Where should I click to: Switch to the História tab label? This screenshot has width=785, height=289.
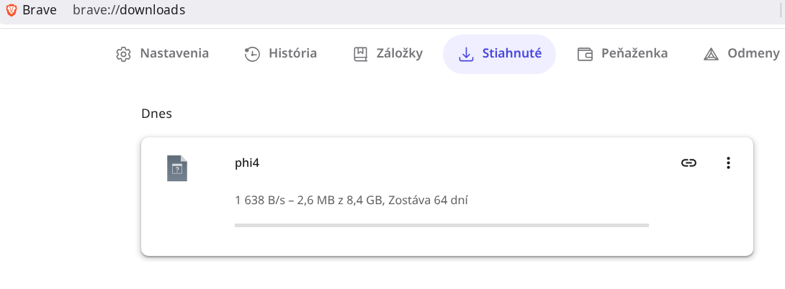292,53
